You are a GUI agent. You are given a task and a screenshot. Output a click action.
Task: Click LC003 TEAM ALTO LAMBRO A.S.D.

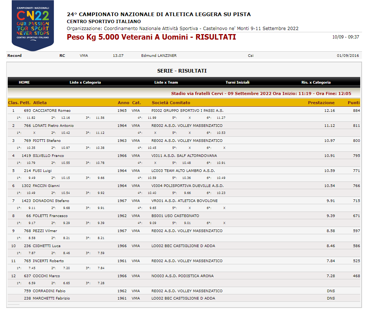click(x=183, y=171)
